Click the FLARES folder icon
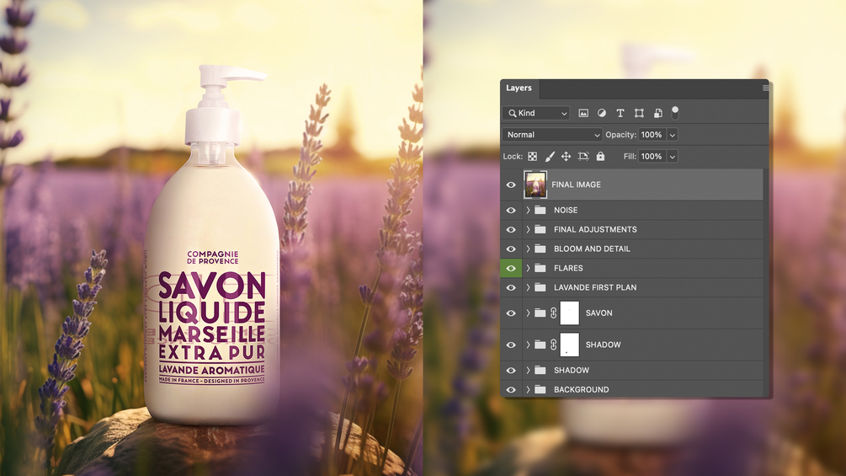Image resolution: width=846 pixels, height=476 pixels. coord(540,268)
